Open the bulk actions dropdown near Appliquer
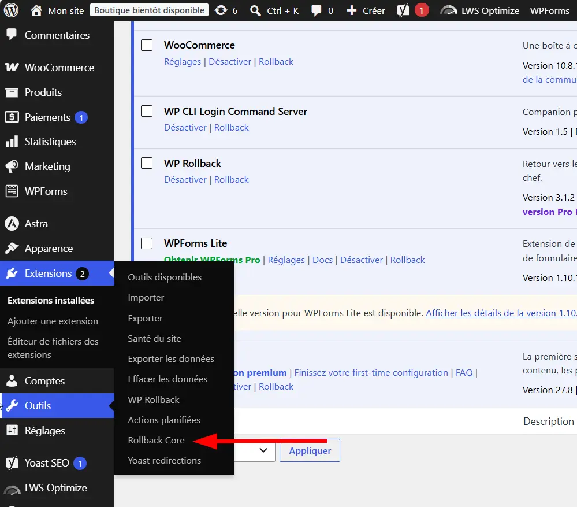The width and height of the screenshot is (577, 507). 255,450
